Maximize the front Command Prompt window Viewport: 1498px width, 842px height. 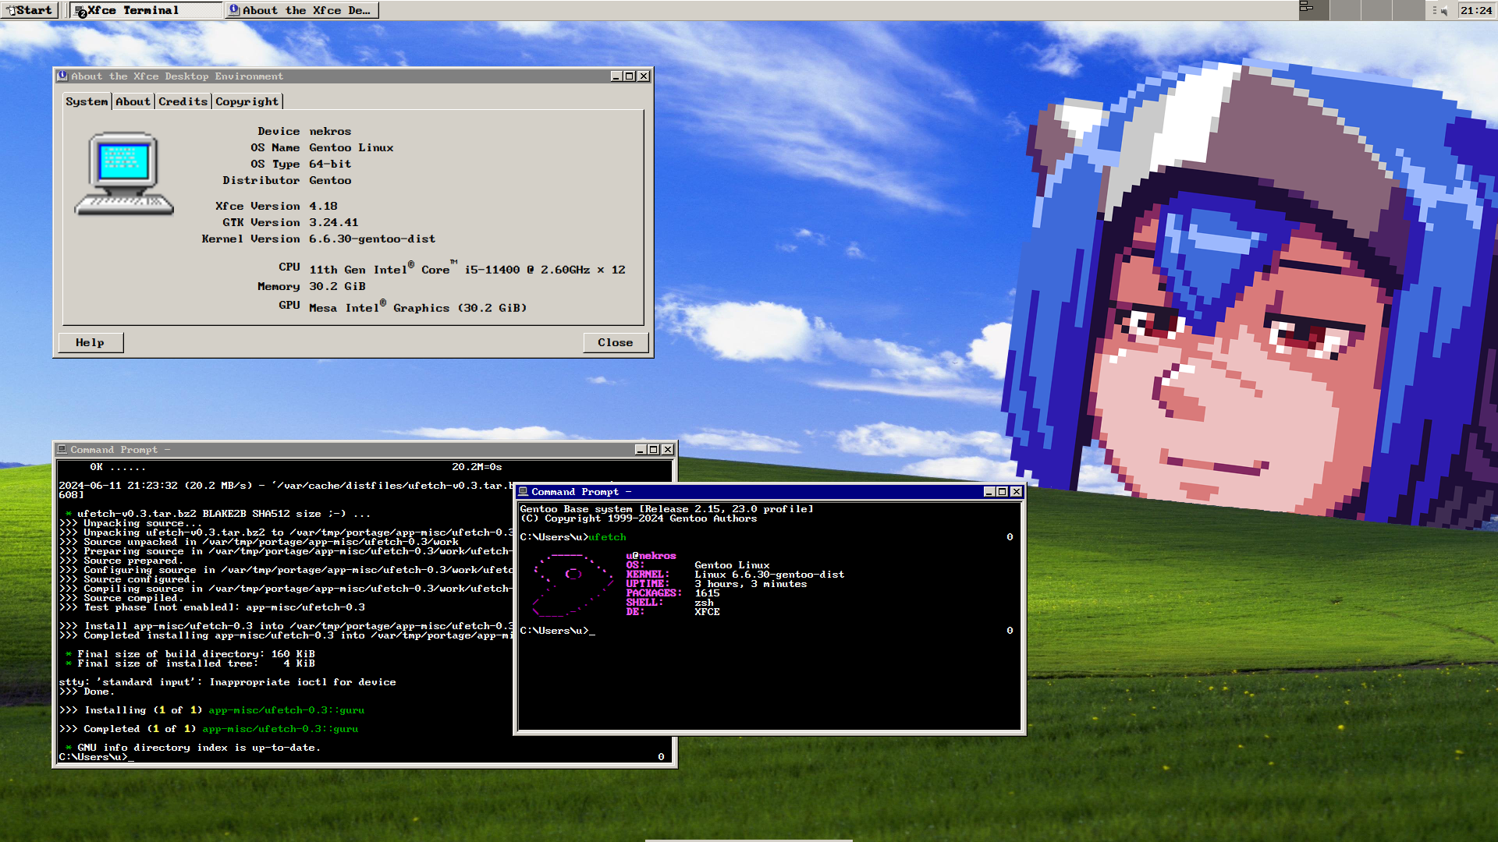click(1003, 492)
